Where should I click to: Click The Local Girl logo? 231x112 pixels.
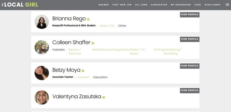point(20,5)
